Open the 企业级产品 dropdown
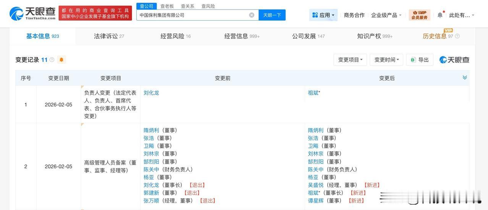 pyautogui.click(x=386, y=15)
